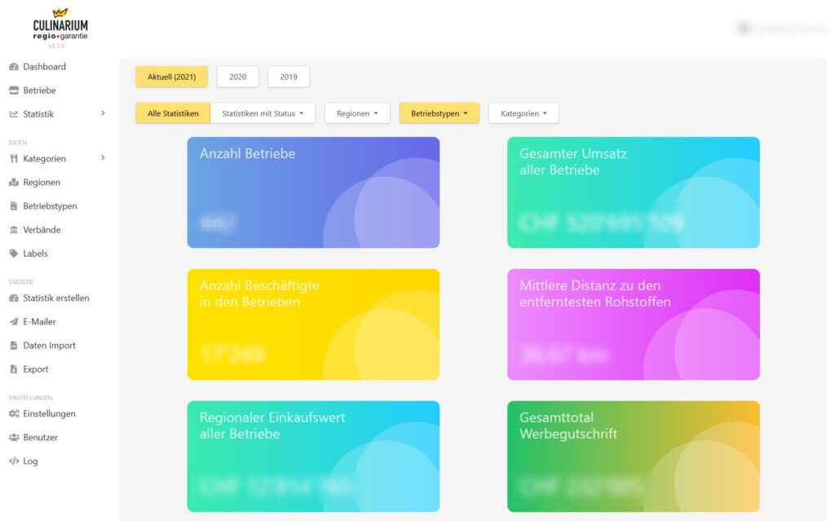
Task: Open the Betriebstypen filter dropdown
Action: pos(440,113)
